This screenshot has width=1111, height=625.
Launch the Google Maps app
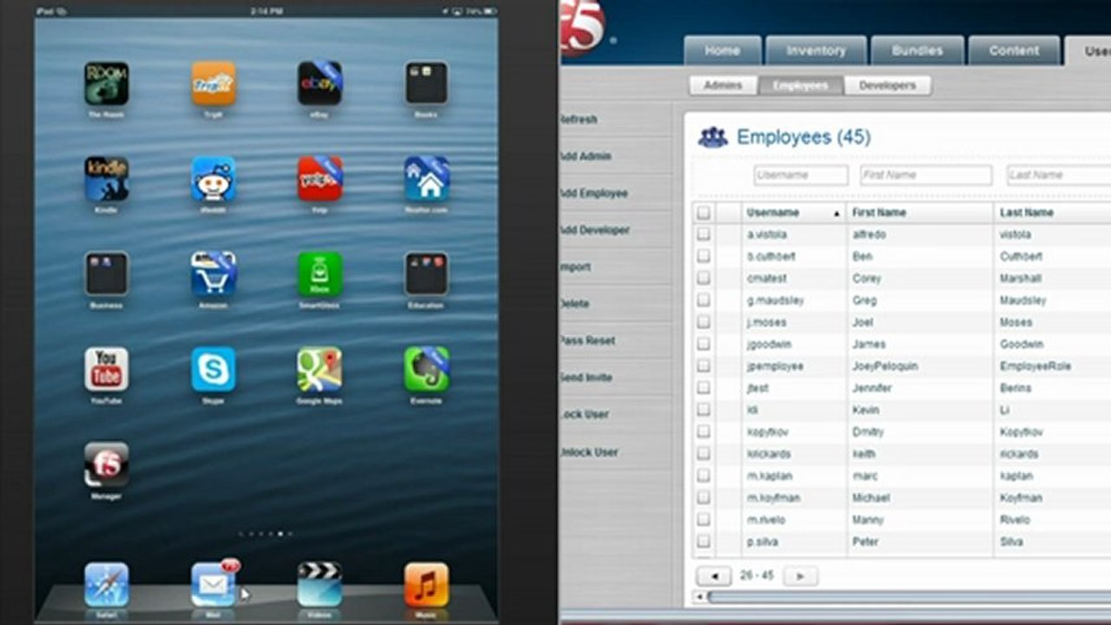[x=320, y=370]
